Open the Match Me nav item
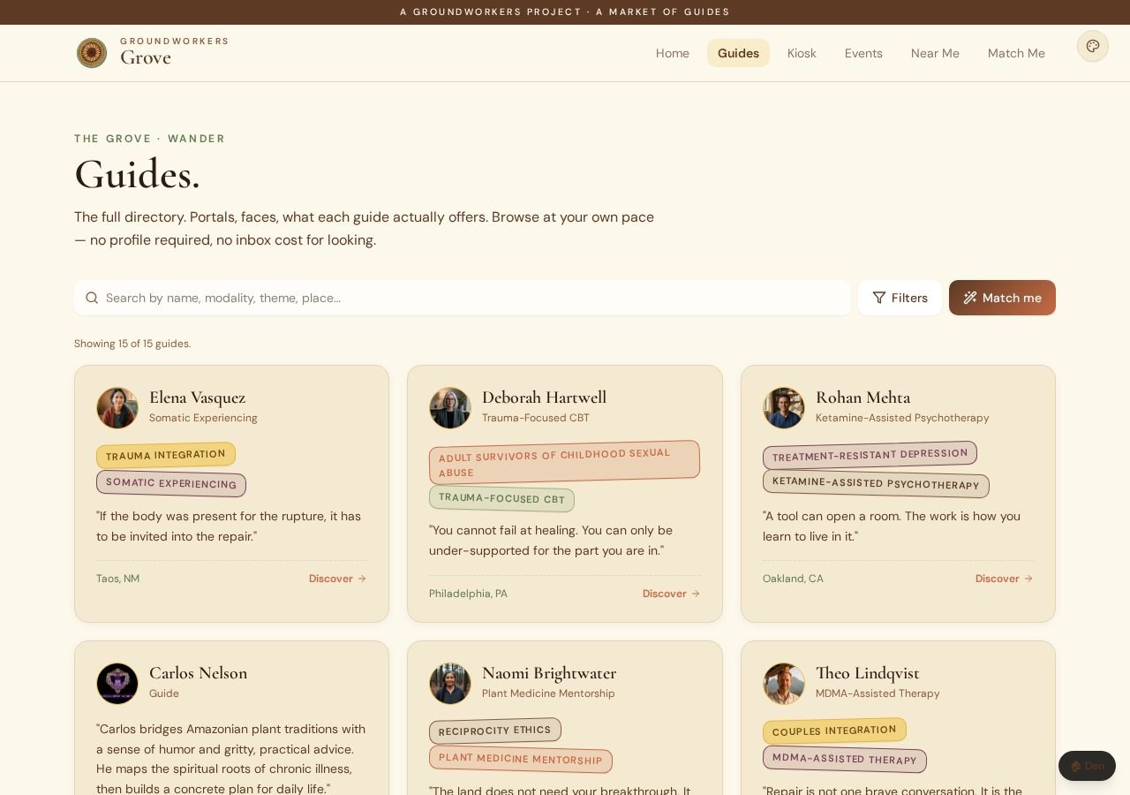The image size is (1130, 795). [1016, 53]
